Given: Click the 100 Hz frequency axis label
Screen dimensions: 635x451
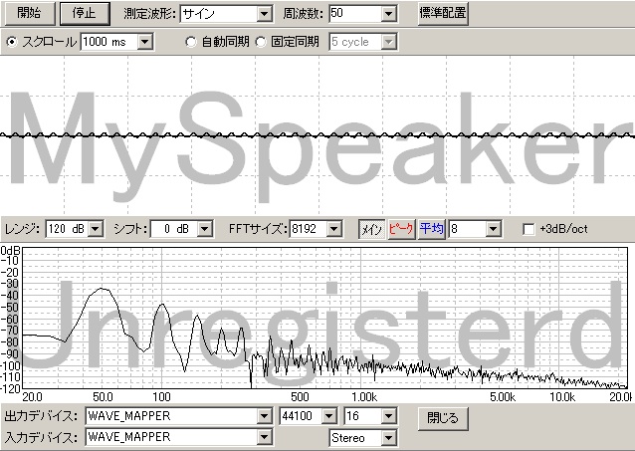Looking at the screenshot, I should click(161, 397).
